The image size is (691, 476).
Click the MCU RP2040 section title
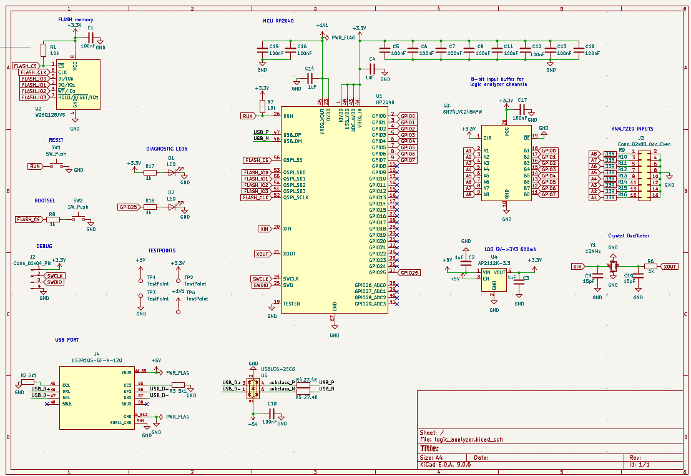(x=278, y=21)
